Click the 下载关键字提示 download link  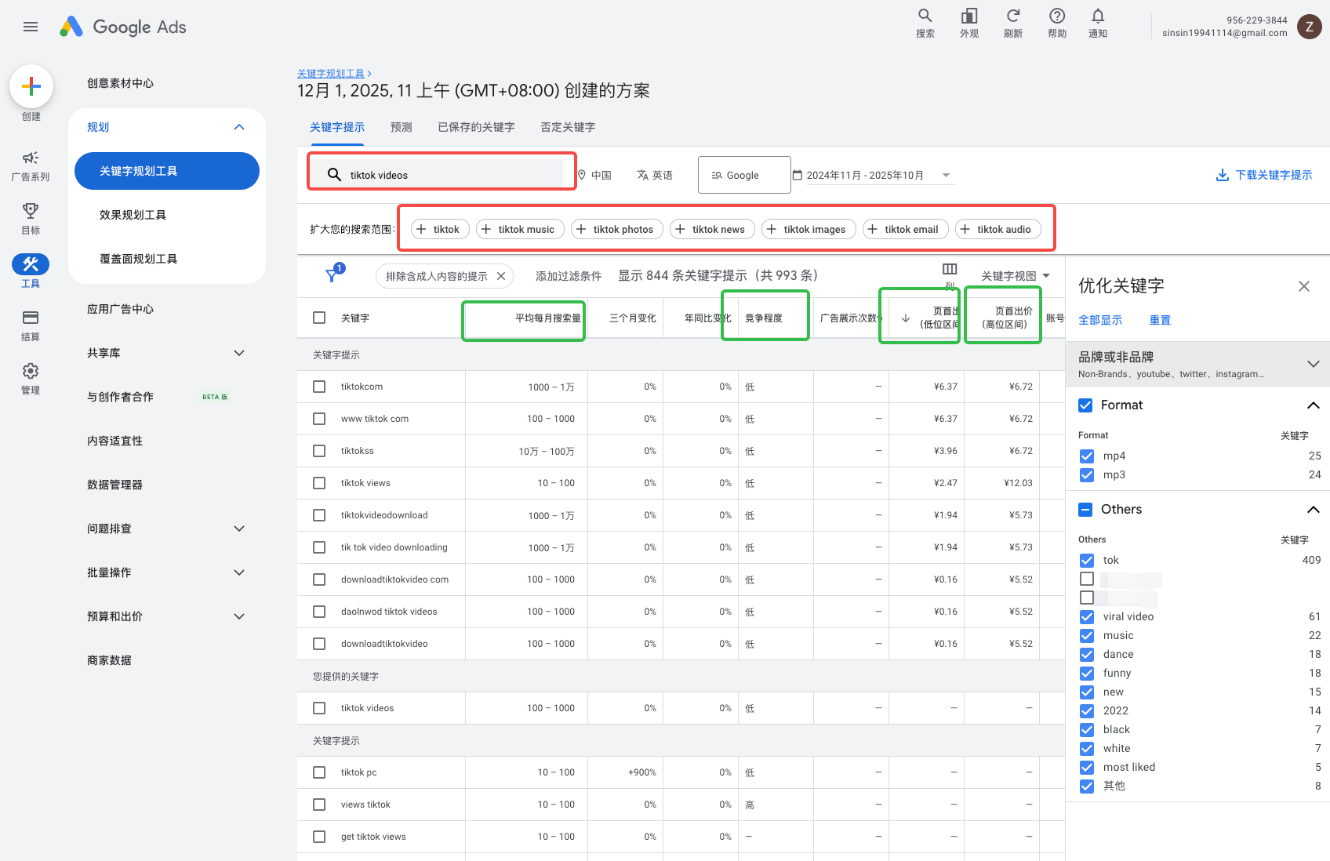1264,175
